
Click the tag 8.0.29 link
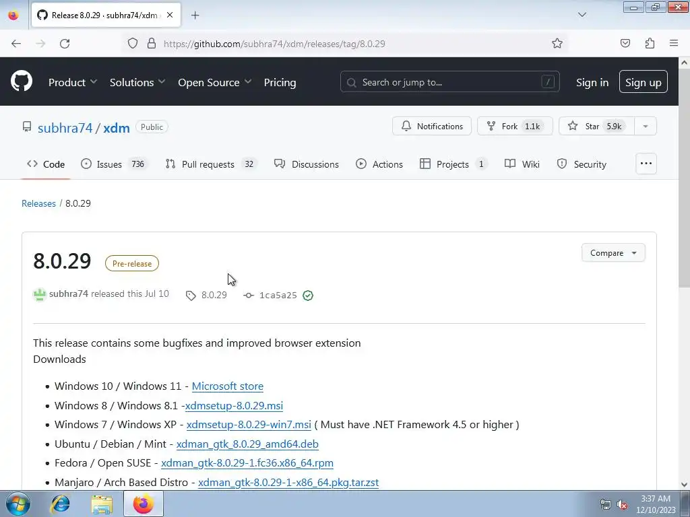[x=206, y=296]
